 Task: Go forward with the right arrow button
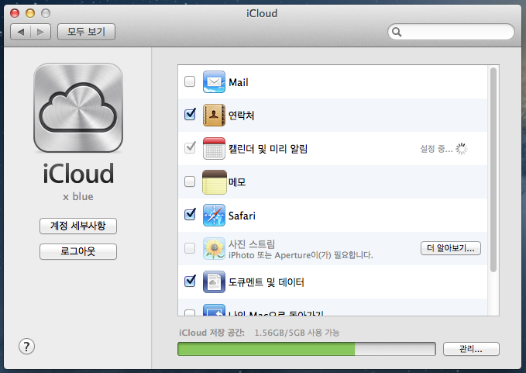[40, 32]
